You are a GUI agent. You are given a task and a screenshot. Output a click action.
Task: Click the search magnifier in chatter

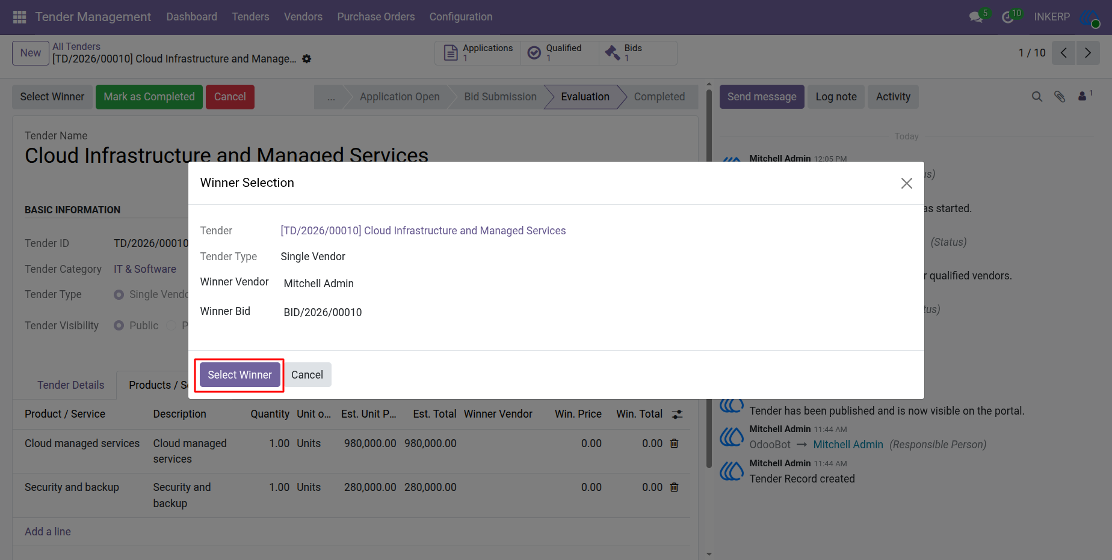pos(1037,97)
